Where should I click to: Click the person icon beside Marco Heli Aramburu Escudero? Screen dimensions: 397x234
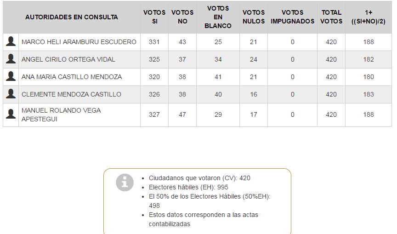coord(11,42)
